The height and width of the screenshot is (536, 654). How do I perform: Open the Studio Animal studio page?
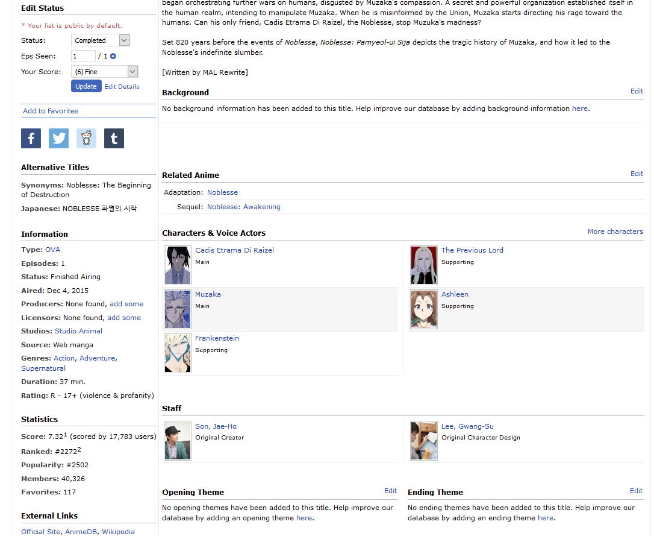[78, 331]
